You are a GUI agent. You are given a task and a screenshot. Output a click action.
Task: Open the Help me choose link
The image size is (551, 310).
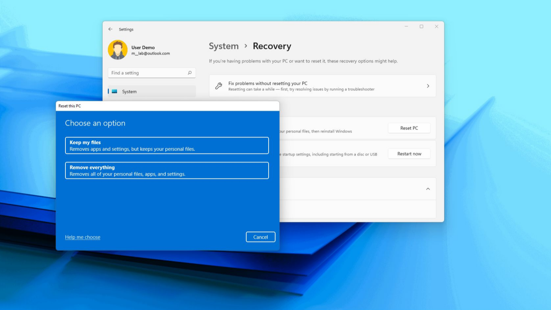pyautogui.click(x=83, y=237)
